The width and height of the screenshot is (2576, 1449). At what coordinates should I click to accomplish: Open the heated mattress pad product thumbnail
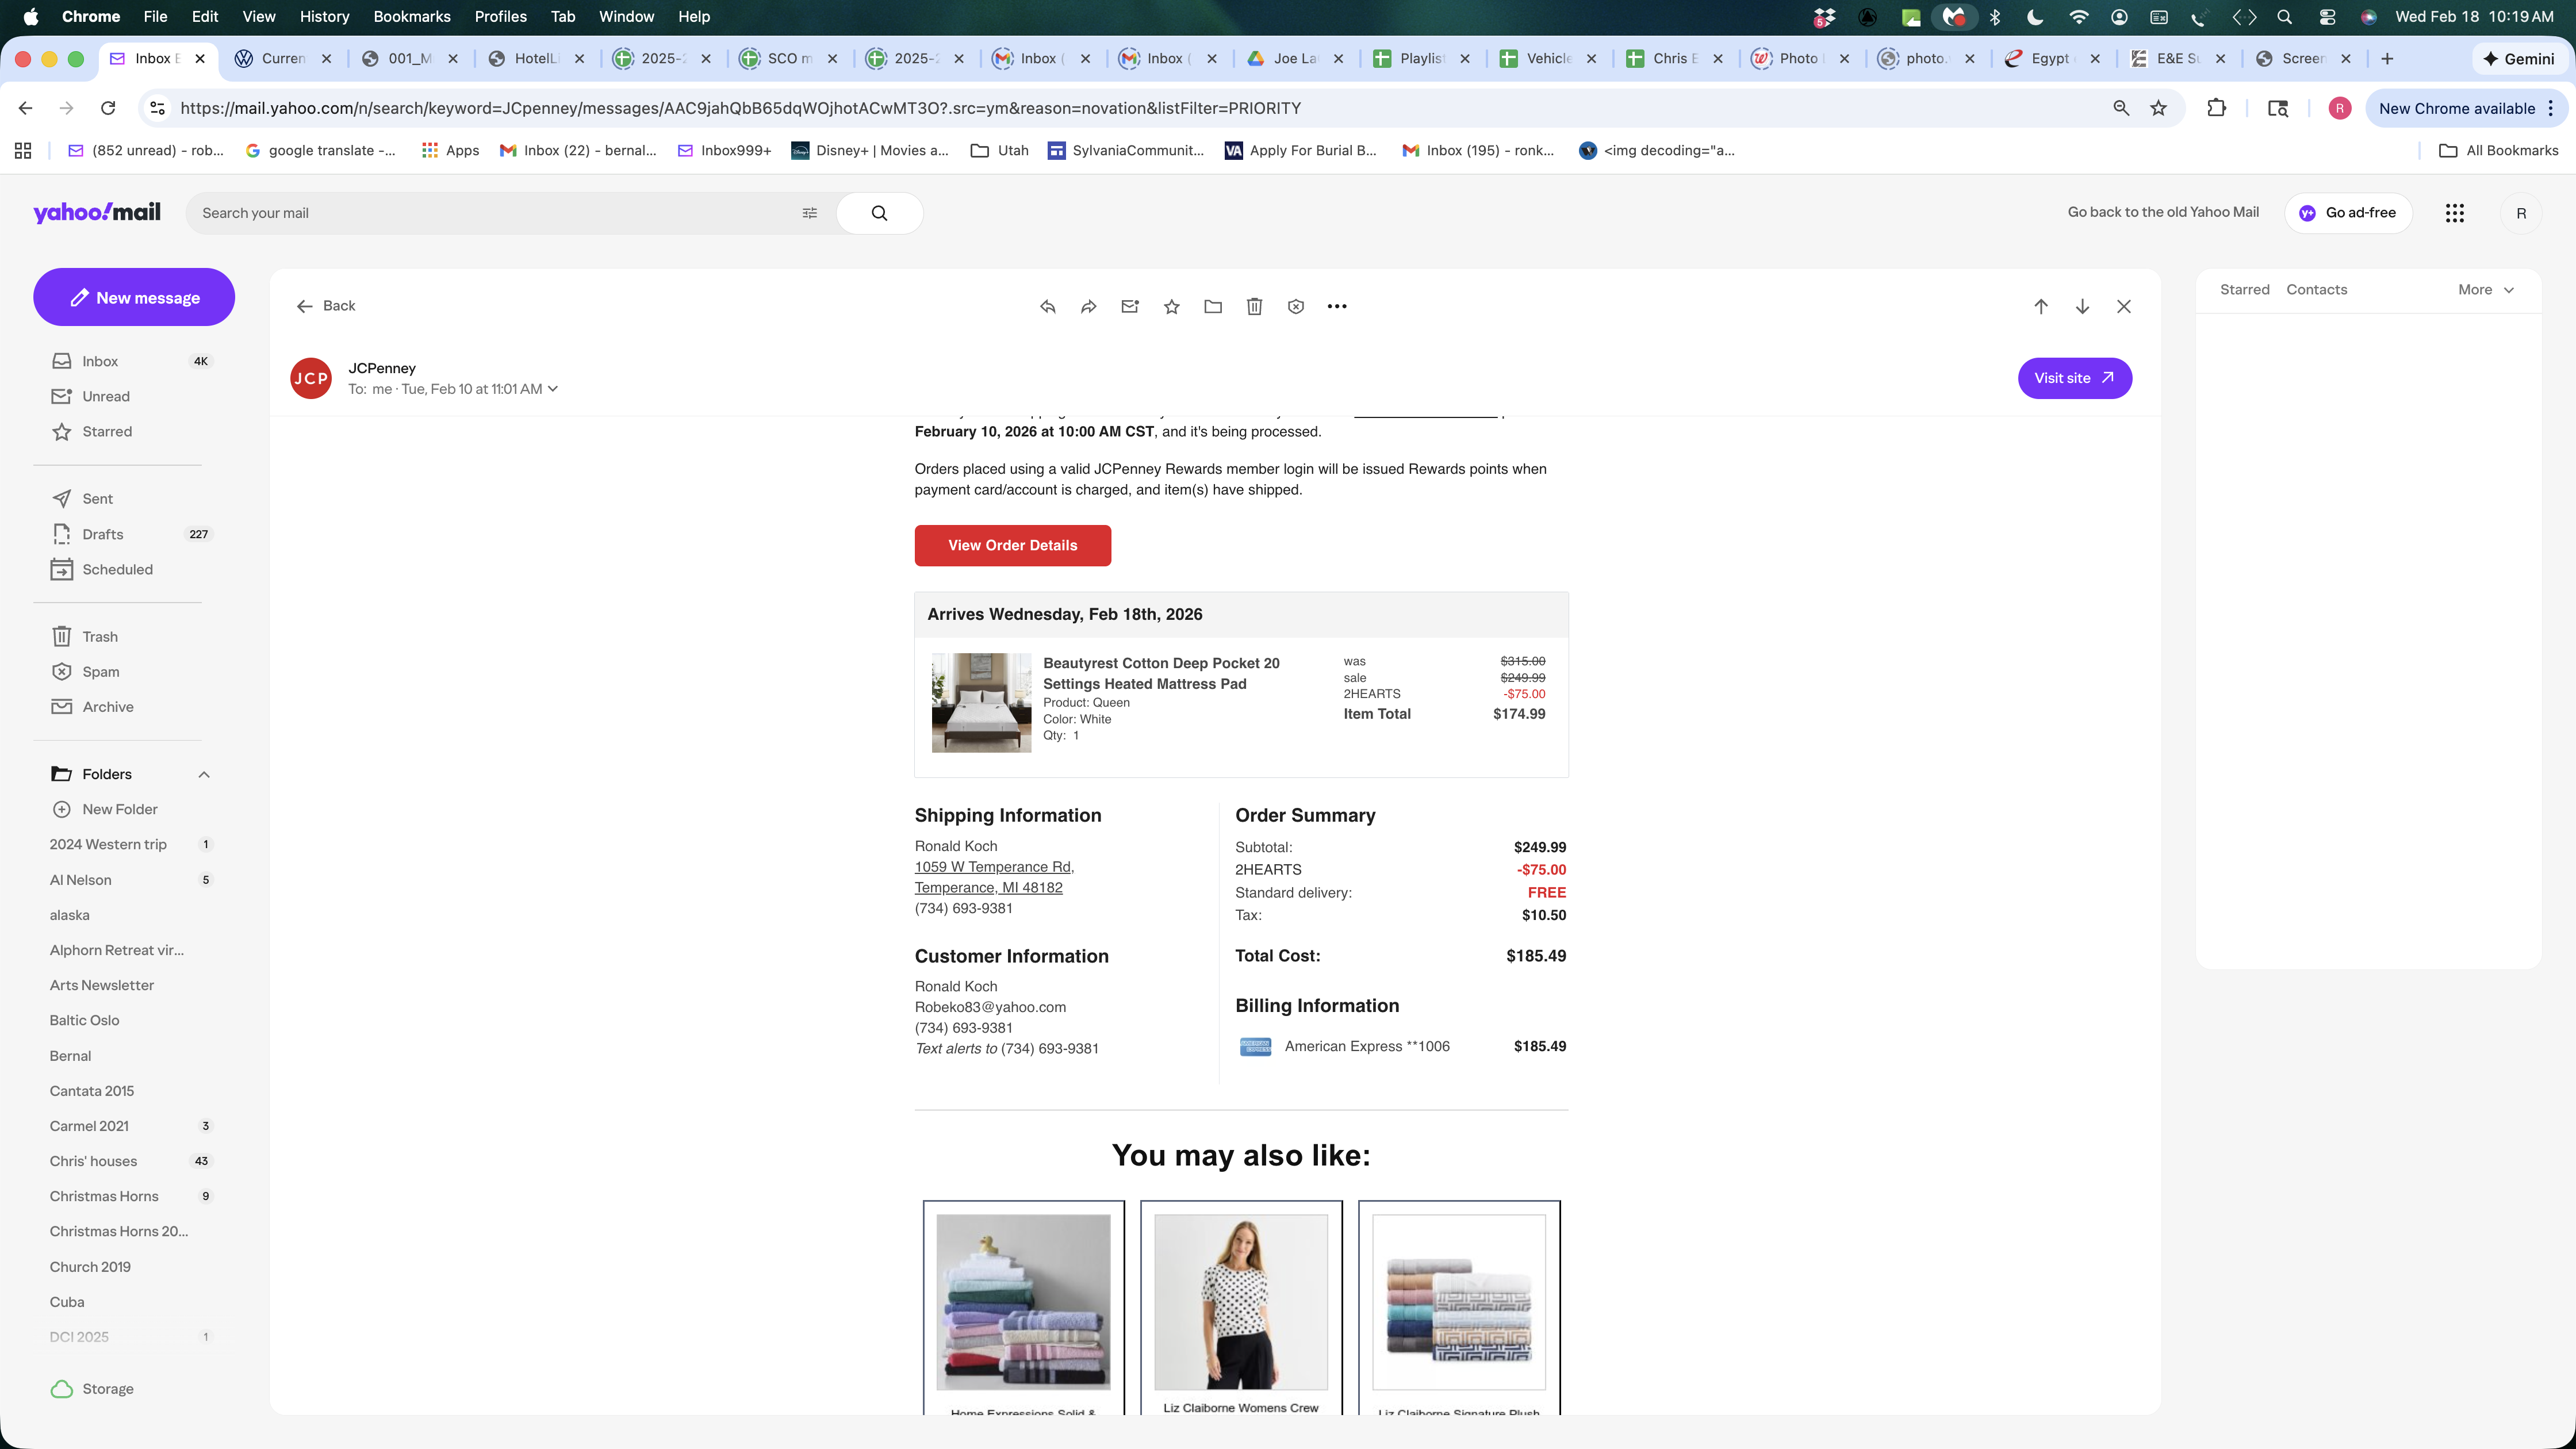pyautogui.click(x=981, y=703)
